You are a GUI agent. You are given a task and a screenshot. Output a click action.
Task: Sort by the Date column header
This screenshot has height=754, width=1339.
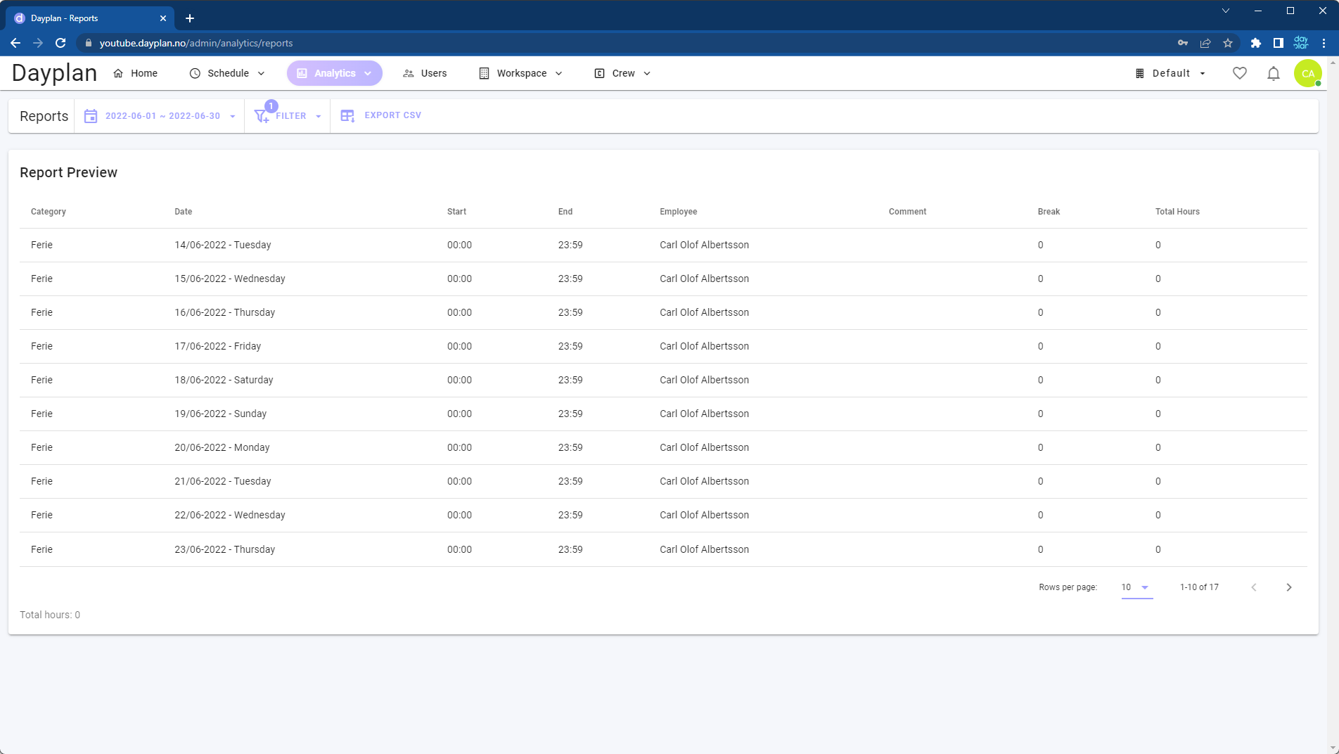tap(184, 212)
